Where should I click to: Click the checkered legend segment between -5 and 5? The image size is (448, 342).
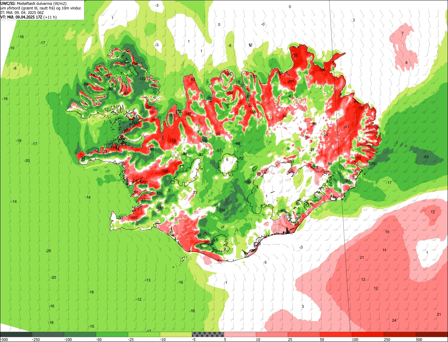[x=208, y=334]
